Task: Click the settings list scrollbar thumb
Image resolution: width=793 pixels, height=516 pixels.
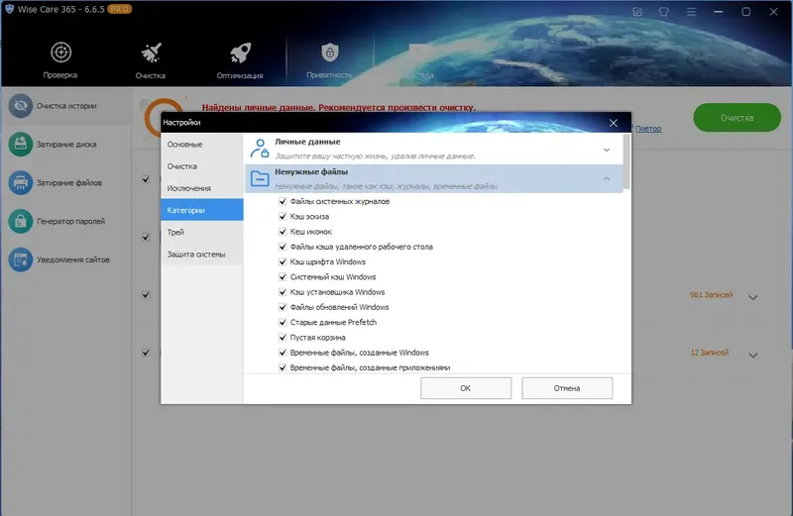Action: point(627,161)
